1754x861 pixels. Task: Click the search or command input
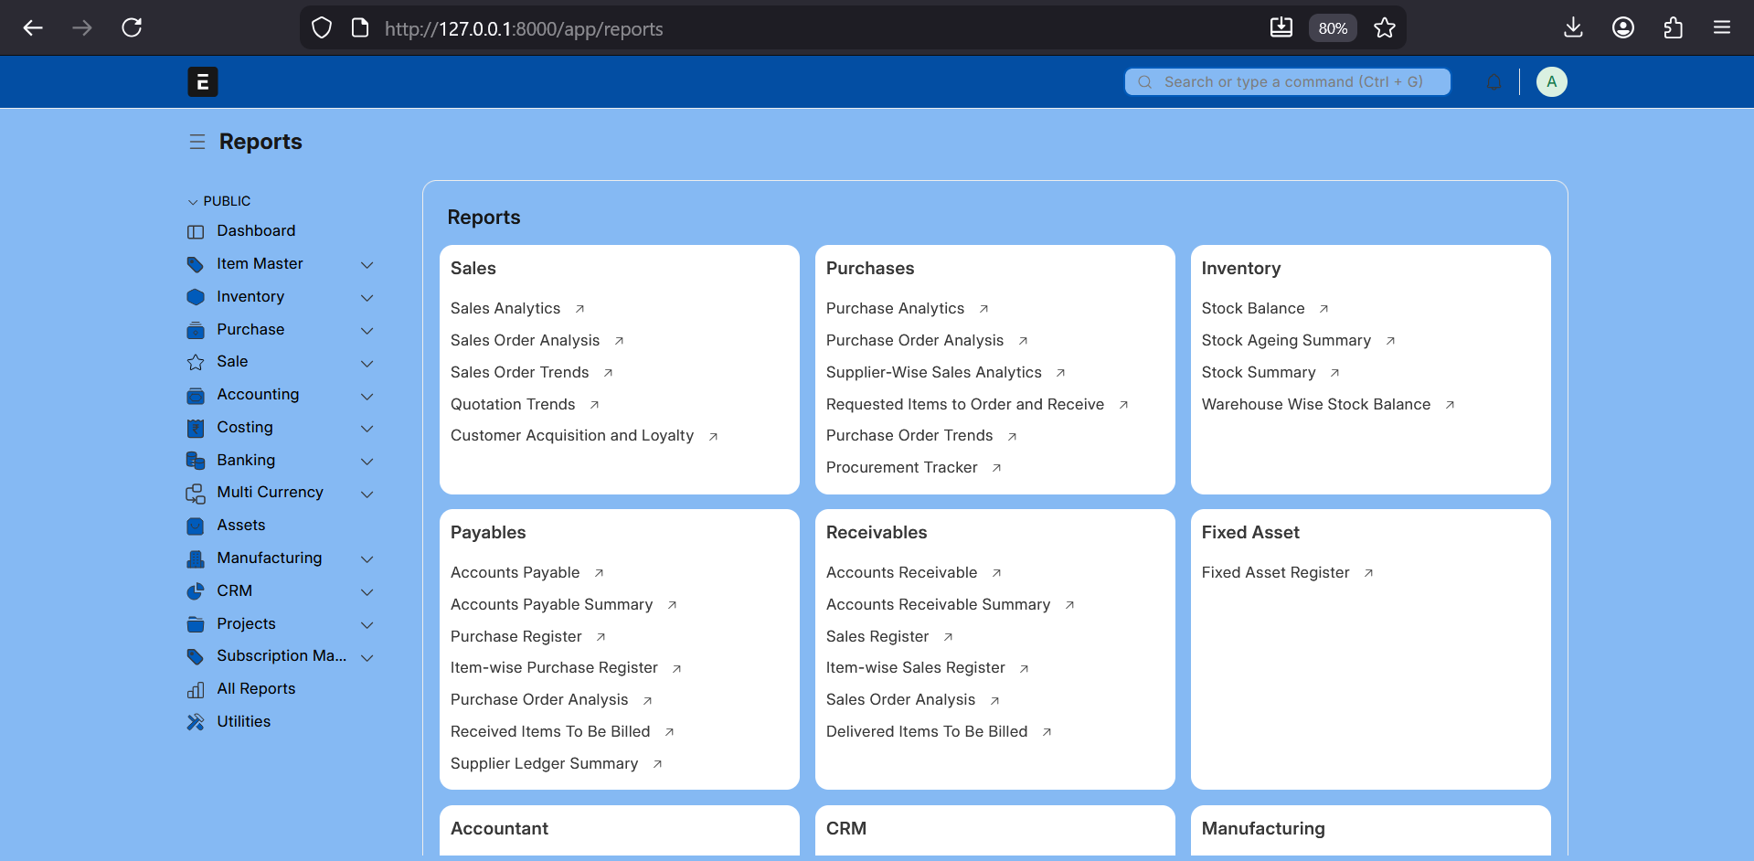pos(1287,82)
